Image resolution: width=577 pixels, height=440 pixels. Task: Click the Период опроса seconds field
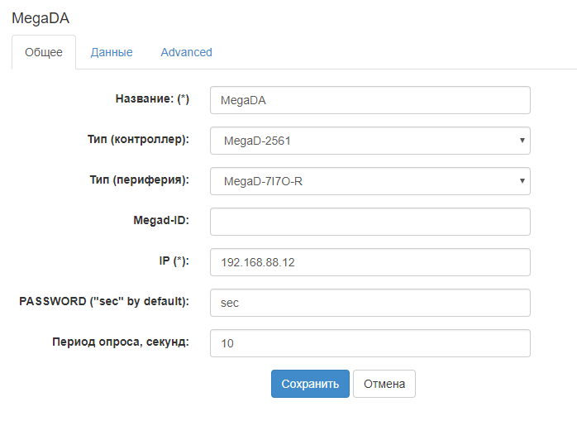(x=370, y=343)
